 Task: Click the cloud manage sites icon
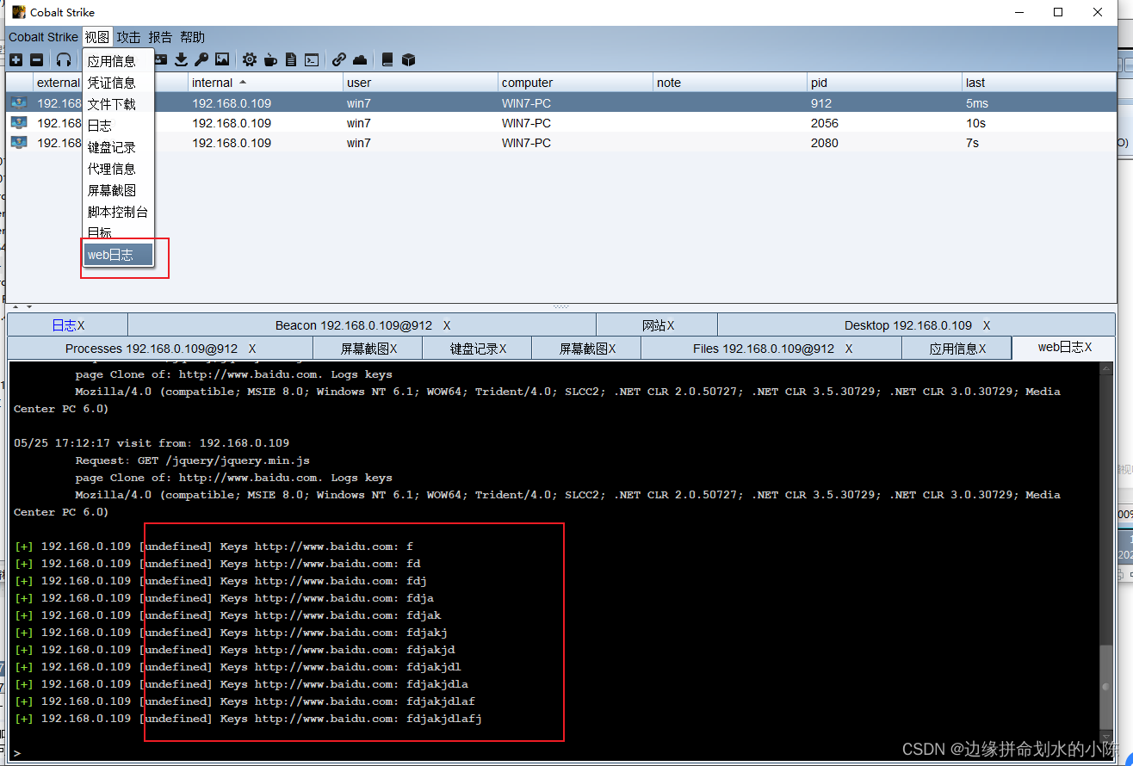coord(360,59)
